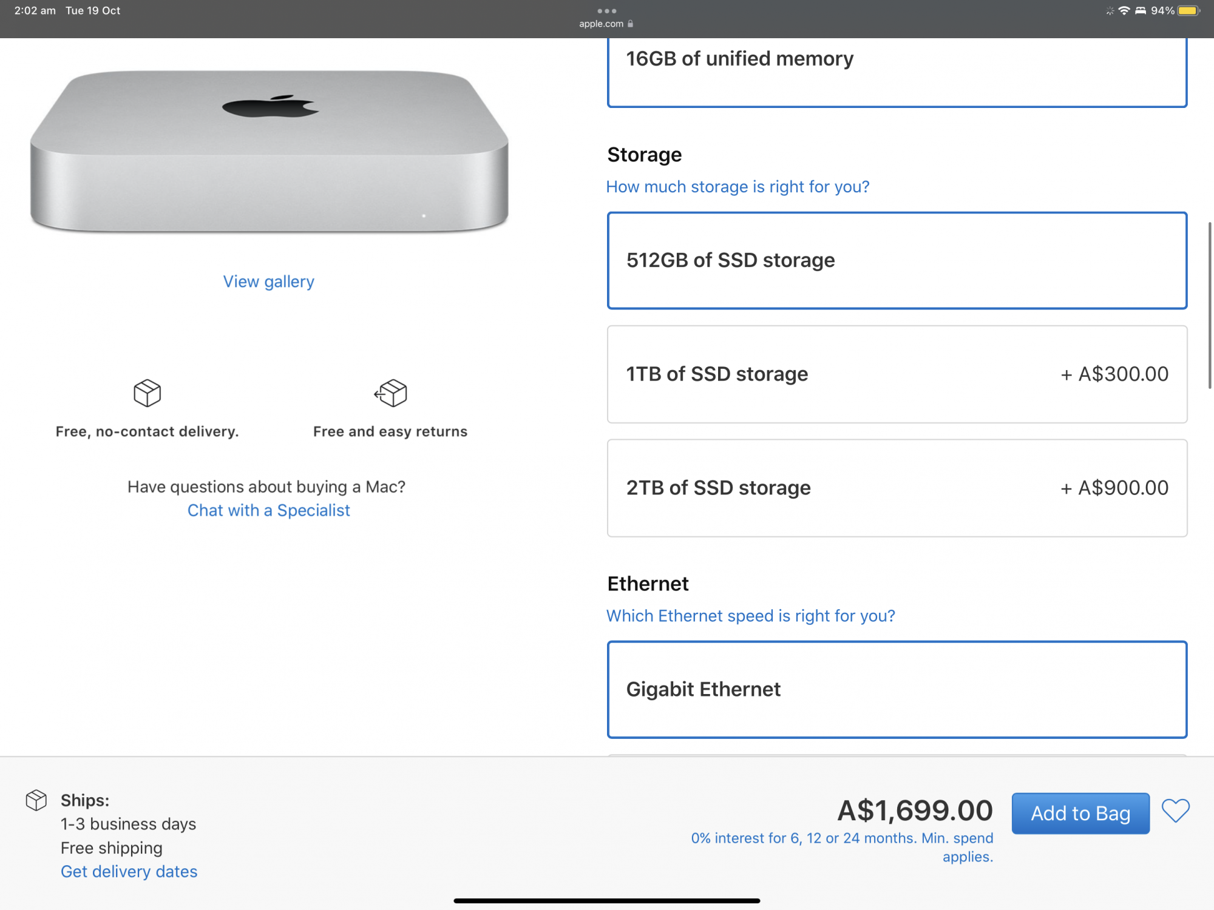This screenshot has height=910, width=1214.
Task: Tap 'Have questions about buying a Mac?' text
Action: tap(266, 487)
